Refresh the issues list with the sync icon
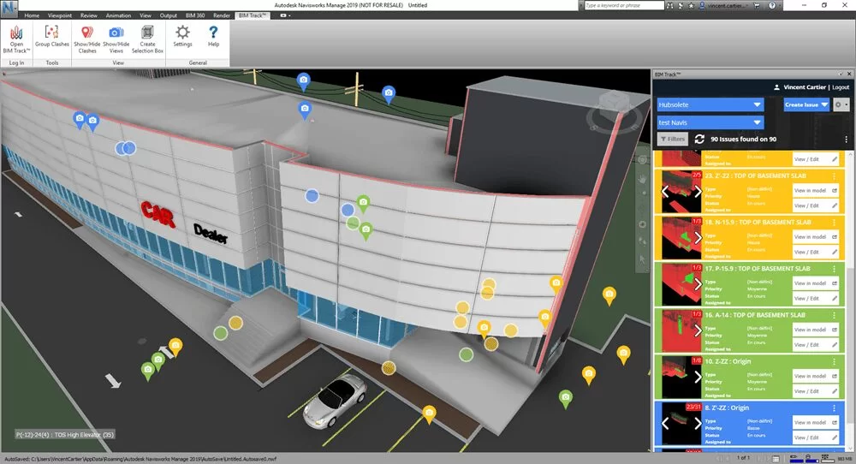856x464 pixels. pos(699,139)
